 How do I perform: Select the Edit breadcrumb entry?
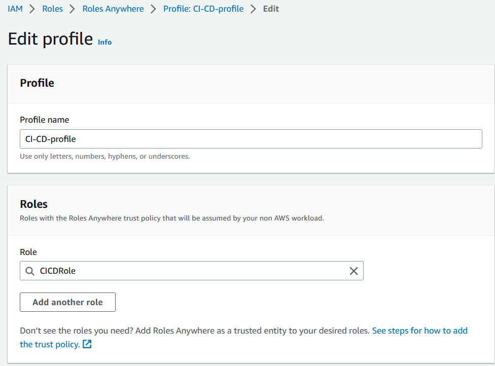point(270,9)
